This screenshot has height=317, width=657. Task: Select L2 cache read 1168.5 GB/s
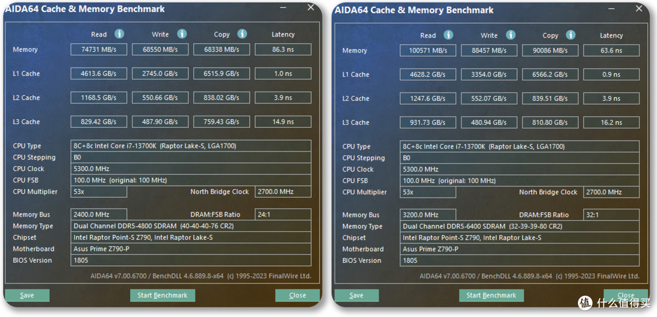coord(99,98)
